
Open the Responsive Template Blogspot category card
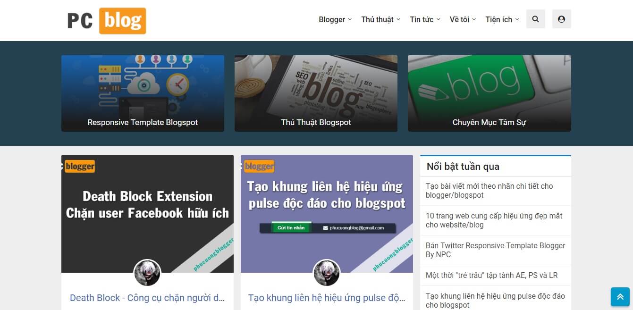[x=143, y=93]
